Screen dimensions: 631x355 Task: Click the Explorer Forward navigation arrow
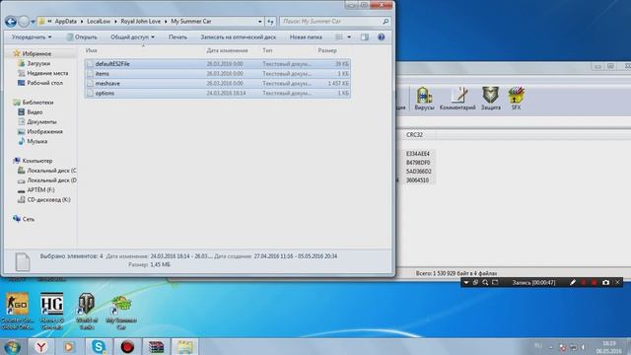[x=24, y=22]
